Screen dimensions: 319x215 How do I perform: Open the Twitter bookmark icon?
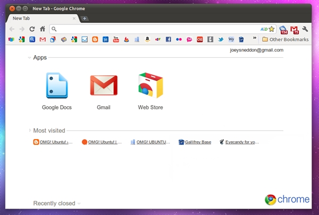coord(221,39)
